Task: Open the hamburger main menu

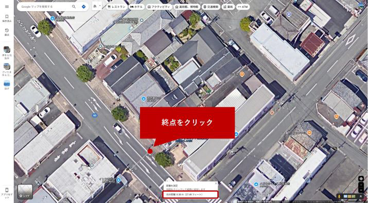Action: (7, 7)
